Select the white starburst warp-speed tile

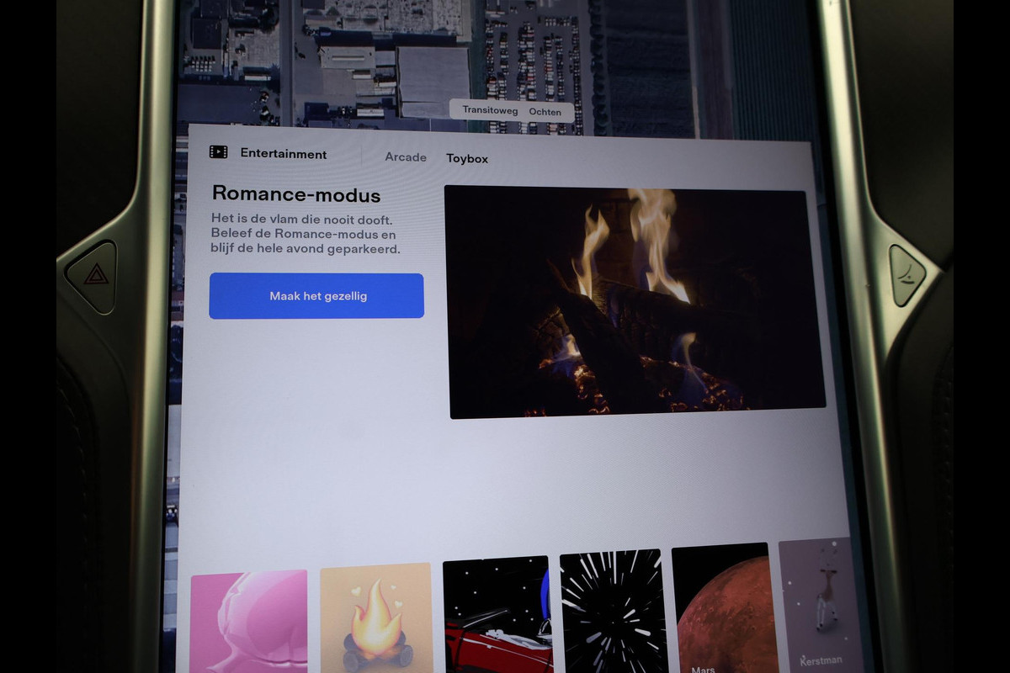pyautogui.click(x=611, y=612)
